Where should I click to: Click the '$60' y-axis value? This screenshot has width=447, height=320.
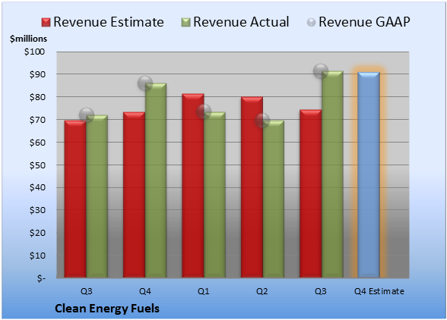click(37, 143)
